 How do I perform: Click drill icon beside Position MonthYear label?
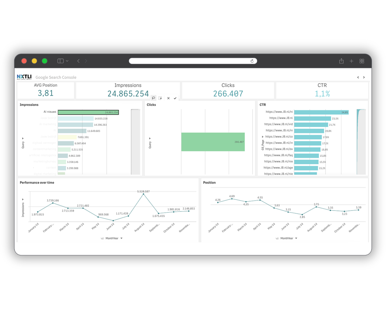(x=277, y=238)
